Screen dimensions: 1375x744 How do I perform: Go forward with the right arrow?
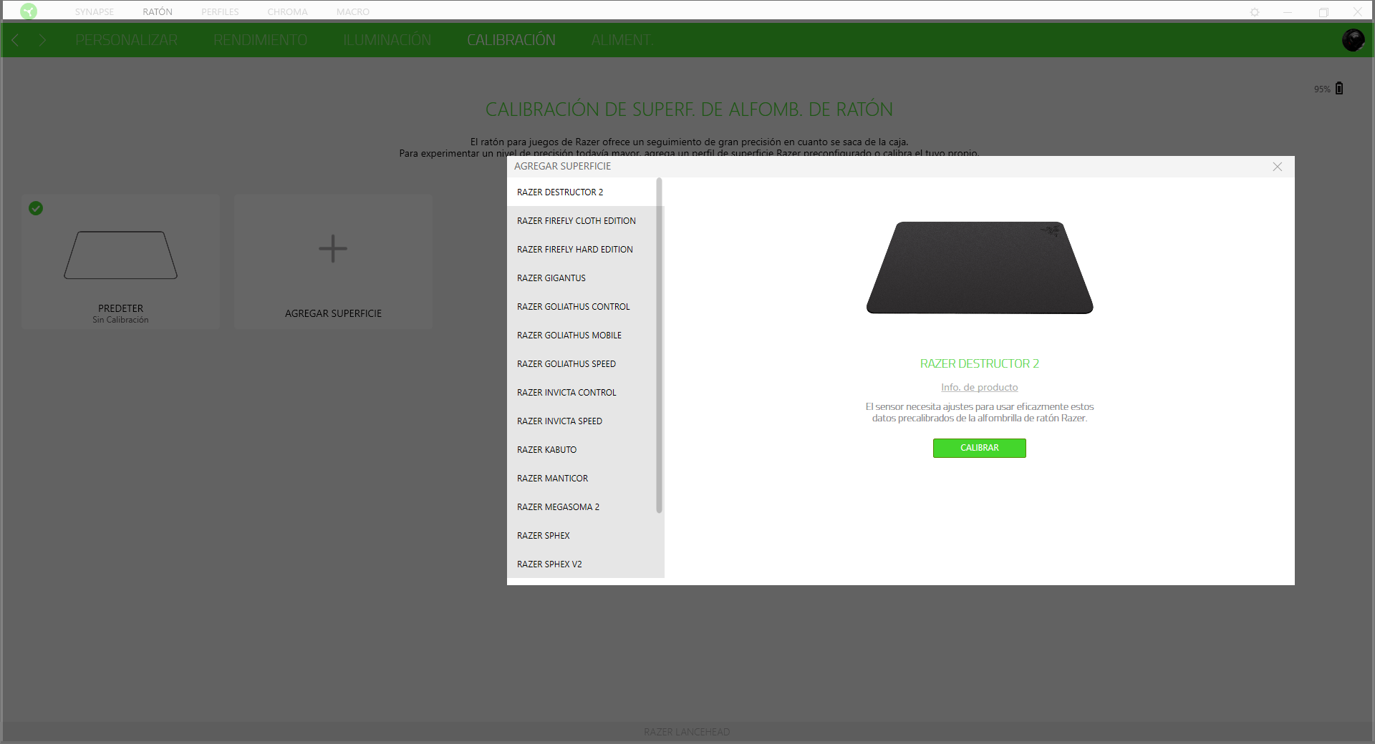coord(43,40)
